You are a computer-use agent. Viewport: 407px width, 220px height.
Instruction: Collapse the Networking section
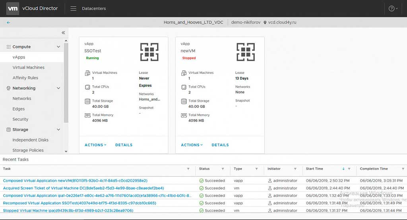[x=58, y=88]
